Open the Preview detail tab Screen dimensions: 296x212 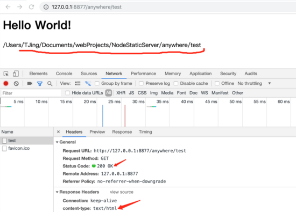click(97, 132)
